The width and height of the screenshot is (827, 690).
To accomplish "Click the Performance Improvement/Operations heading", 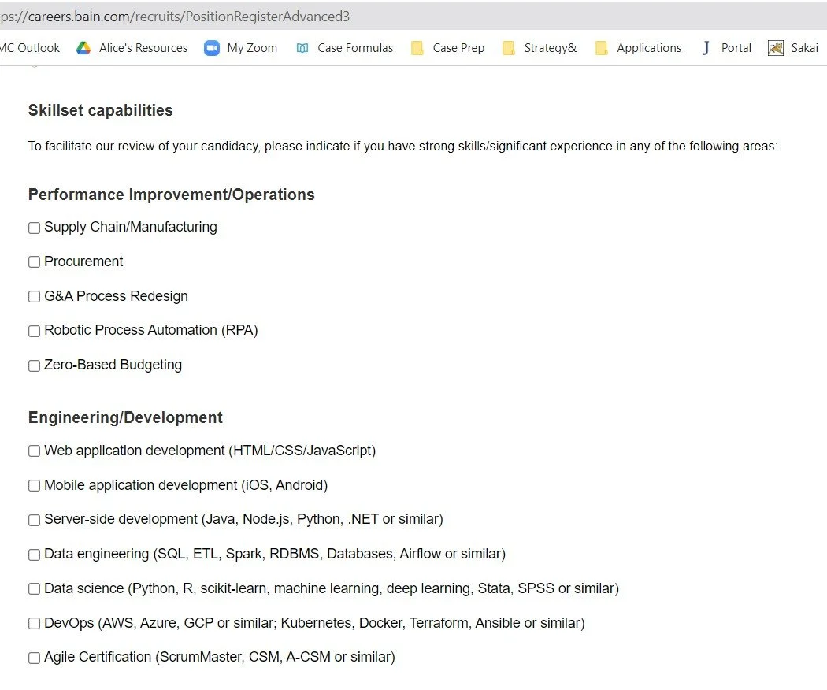I will [x=172, y=195].
